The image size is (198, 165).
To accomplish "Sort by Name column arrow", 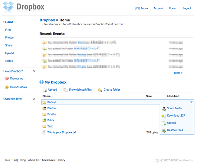I will pyautogui.click(x=52, y=96).
